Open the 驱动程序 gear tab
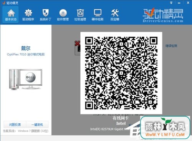The image size is (192, 141). [28, 15]
